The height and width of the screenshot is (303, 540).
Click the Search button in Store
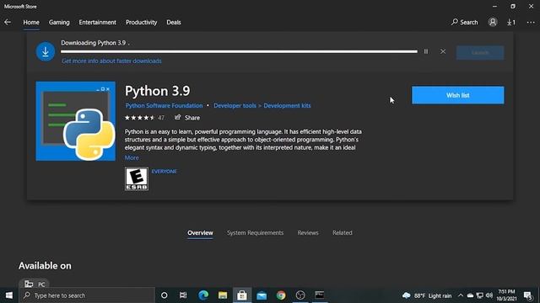coord(465,23)
